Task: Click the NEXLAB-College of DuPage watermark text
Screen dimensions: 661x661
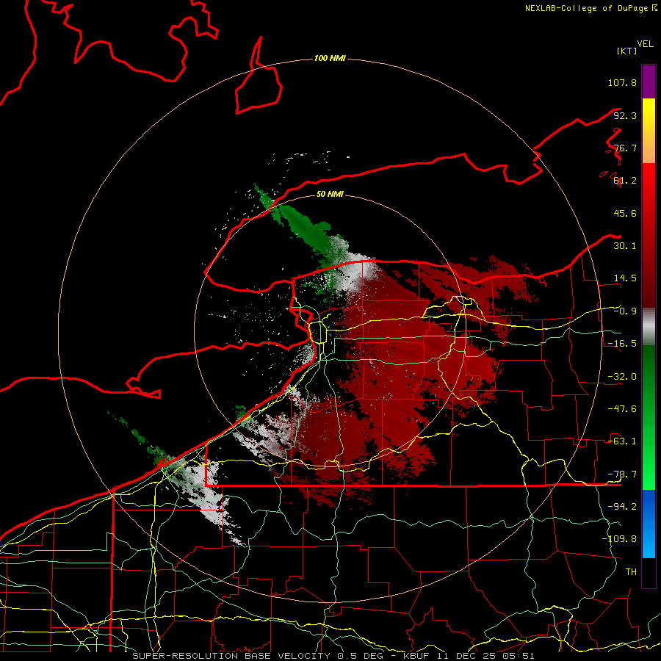Action: 591,8
